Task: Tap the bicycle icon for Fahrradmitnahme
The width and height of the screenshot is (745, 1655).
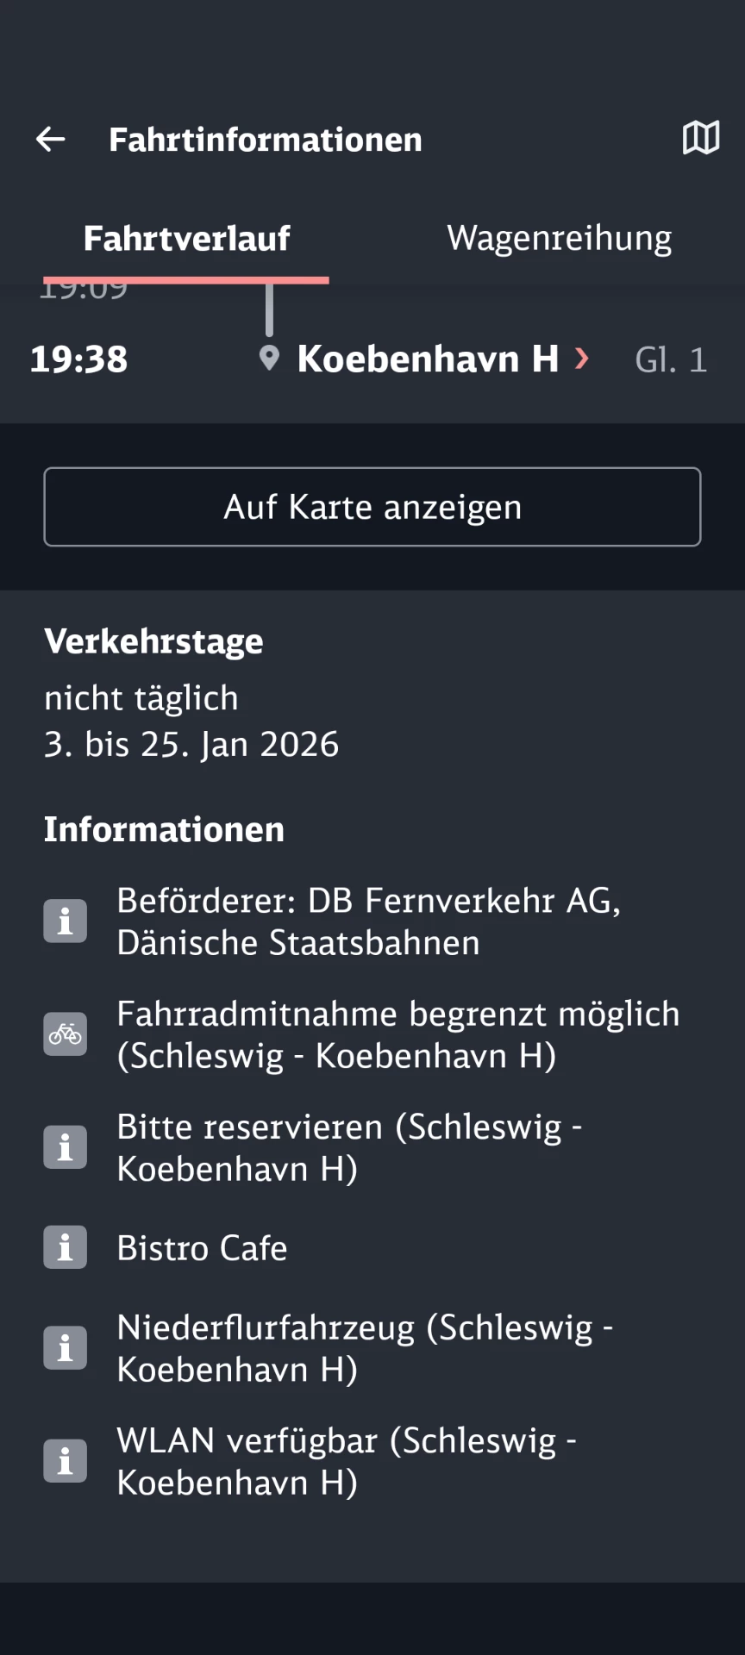Action: 66,1034
